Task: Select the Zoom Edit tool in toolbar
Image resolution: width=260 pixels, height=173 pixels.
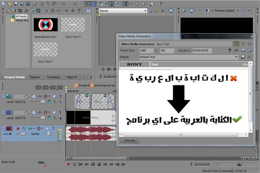Action: [x=143, y=3]
